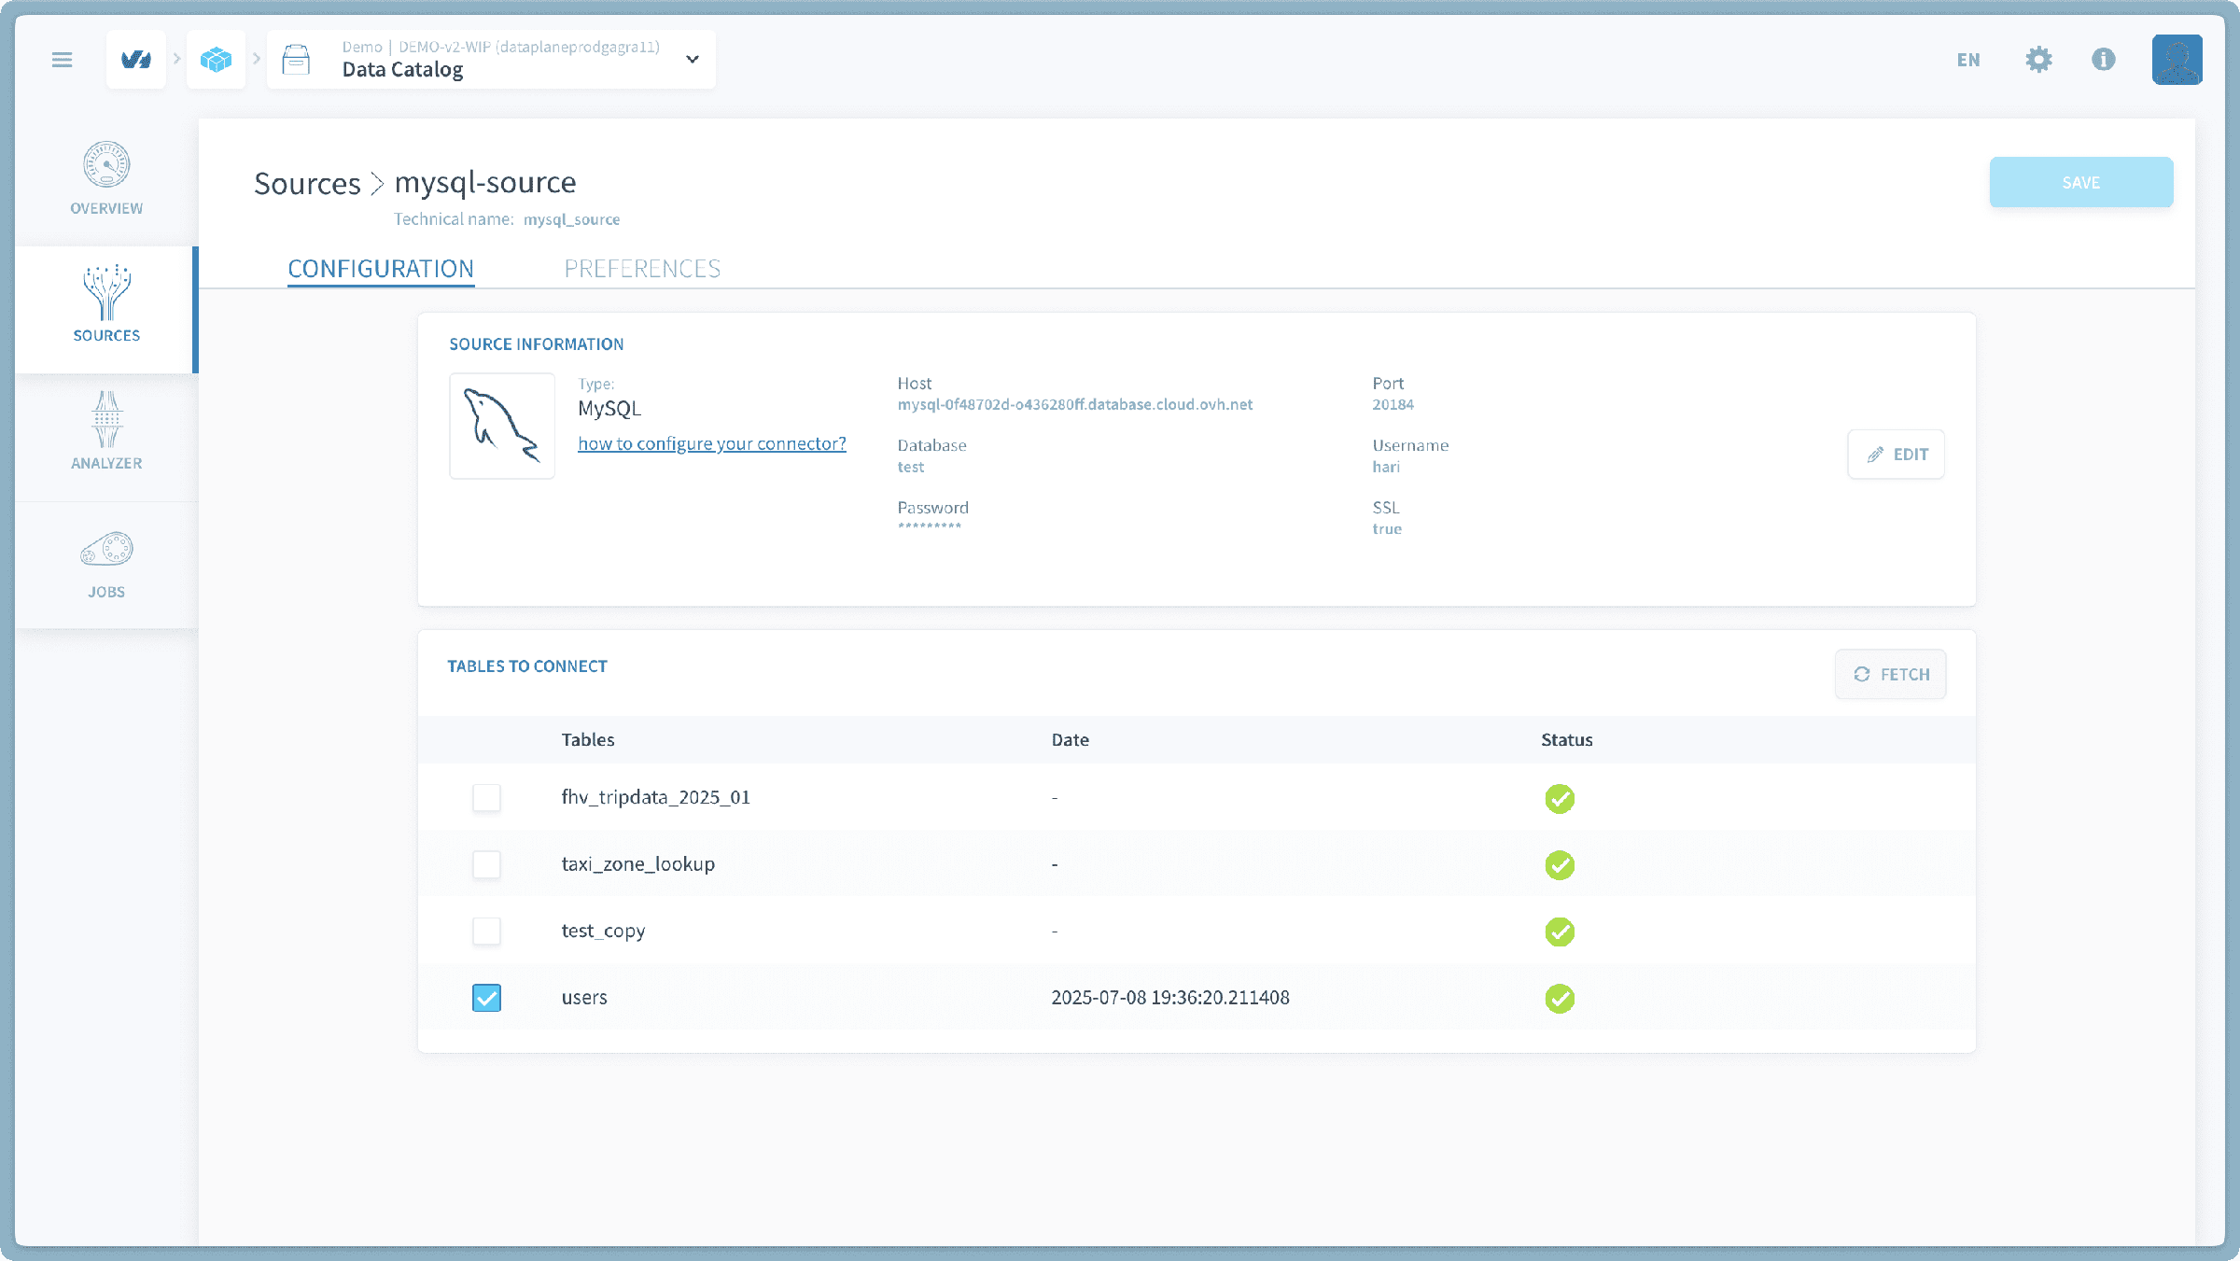Click the username value hari
Image resolution: width=2240 pixels, height=1261 pixels.
[1386, 467]
